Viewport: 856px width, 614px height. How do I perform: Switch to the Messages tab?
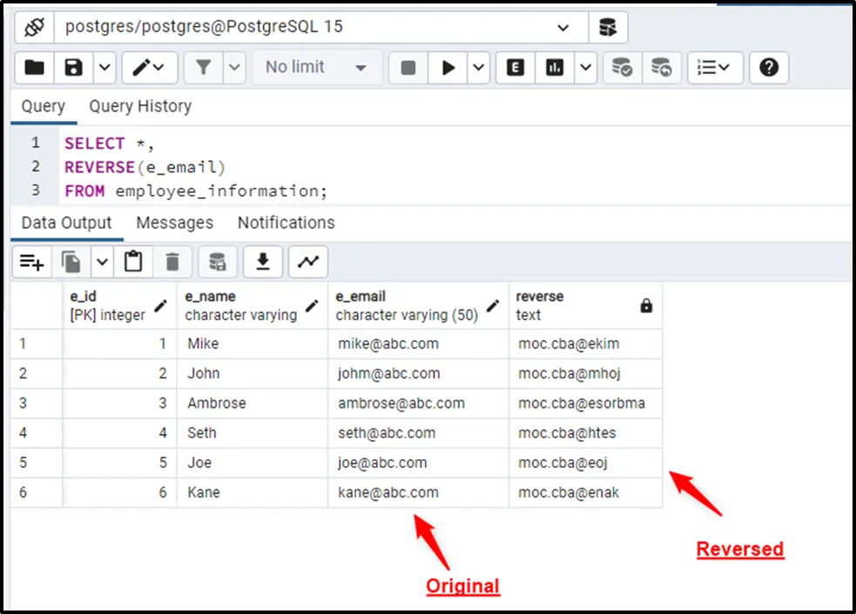click(174, 223)
